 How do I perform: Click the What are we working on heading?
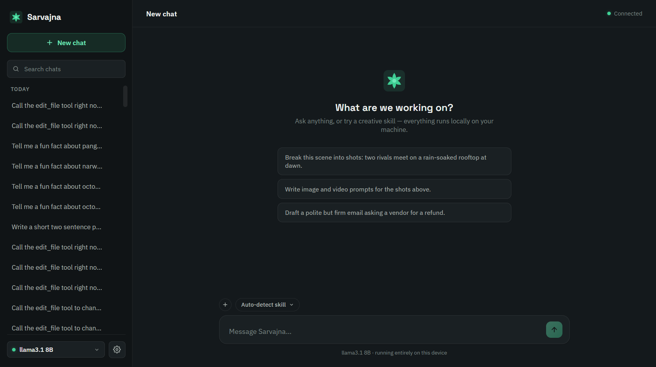(x=394, y=107)
